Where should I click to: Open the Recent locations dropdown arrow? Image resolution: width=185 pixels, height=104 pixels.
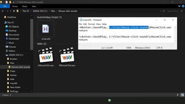[x=10, y=11]
